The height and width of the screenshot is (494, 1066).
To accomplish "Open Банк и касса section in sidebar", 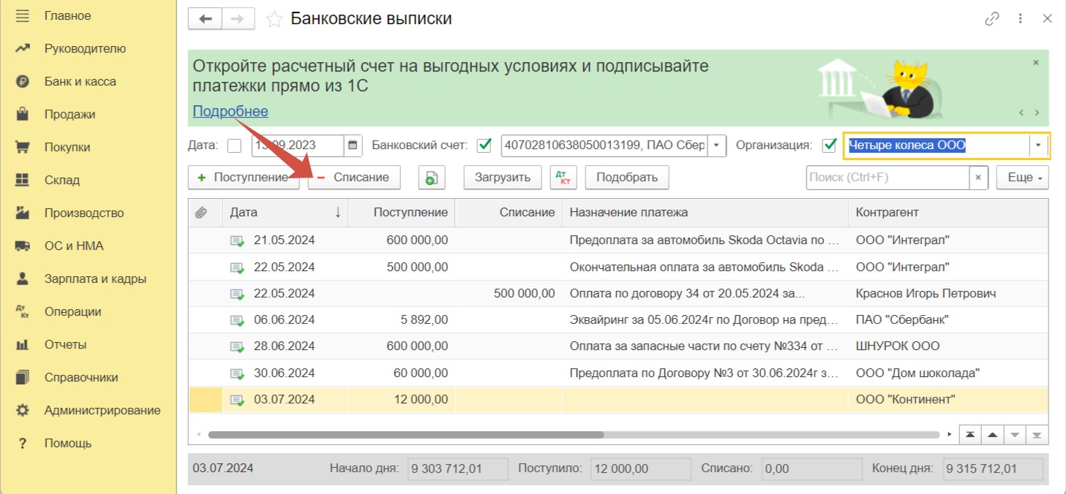I will point(80,82).
